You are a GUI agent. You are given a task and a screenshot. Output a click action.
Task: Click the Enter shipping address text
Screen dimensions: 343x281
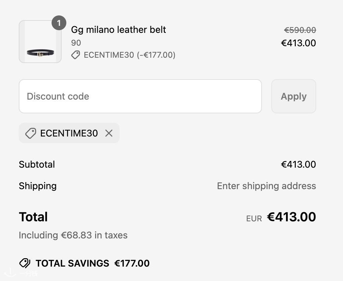pyautogui.click(x=266, y=186)
